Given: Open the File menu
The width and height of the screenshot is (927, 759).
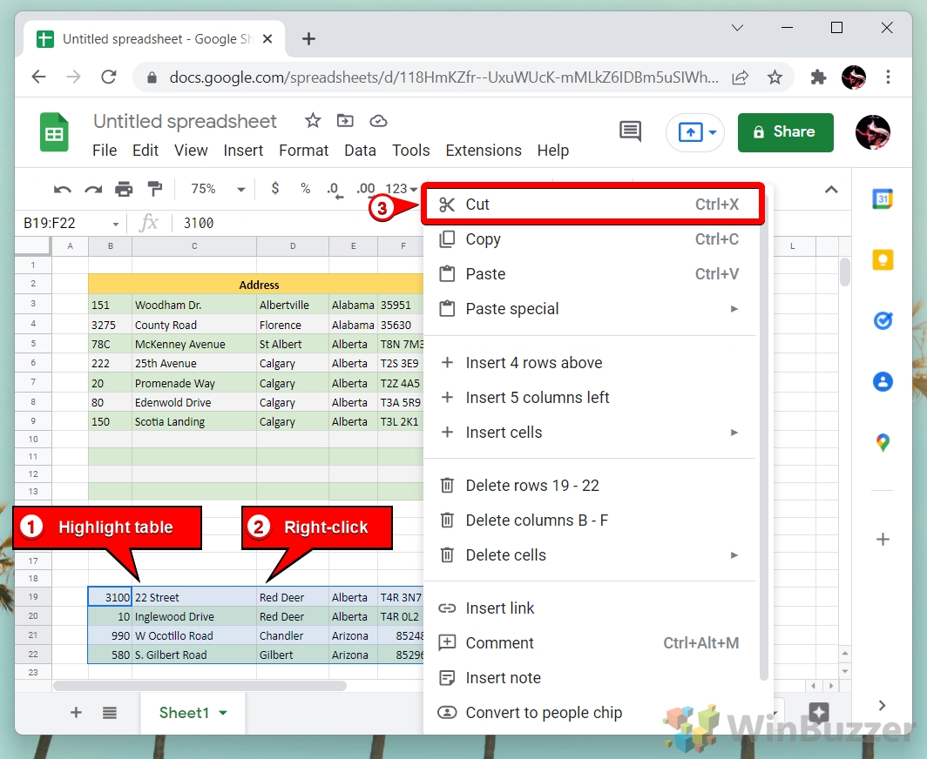Looking at the screenshot, I should click(x=105, y=151).
